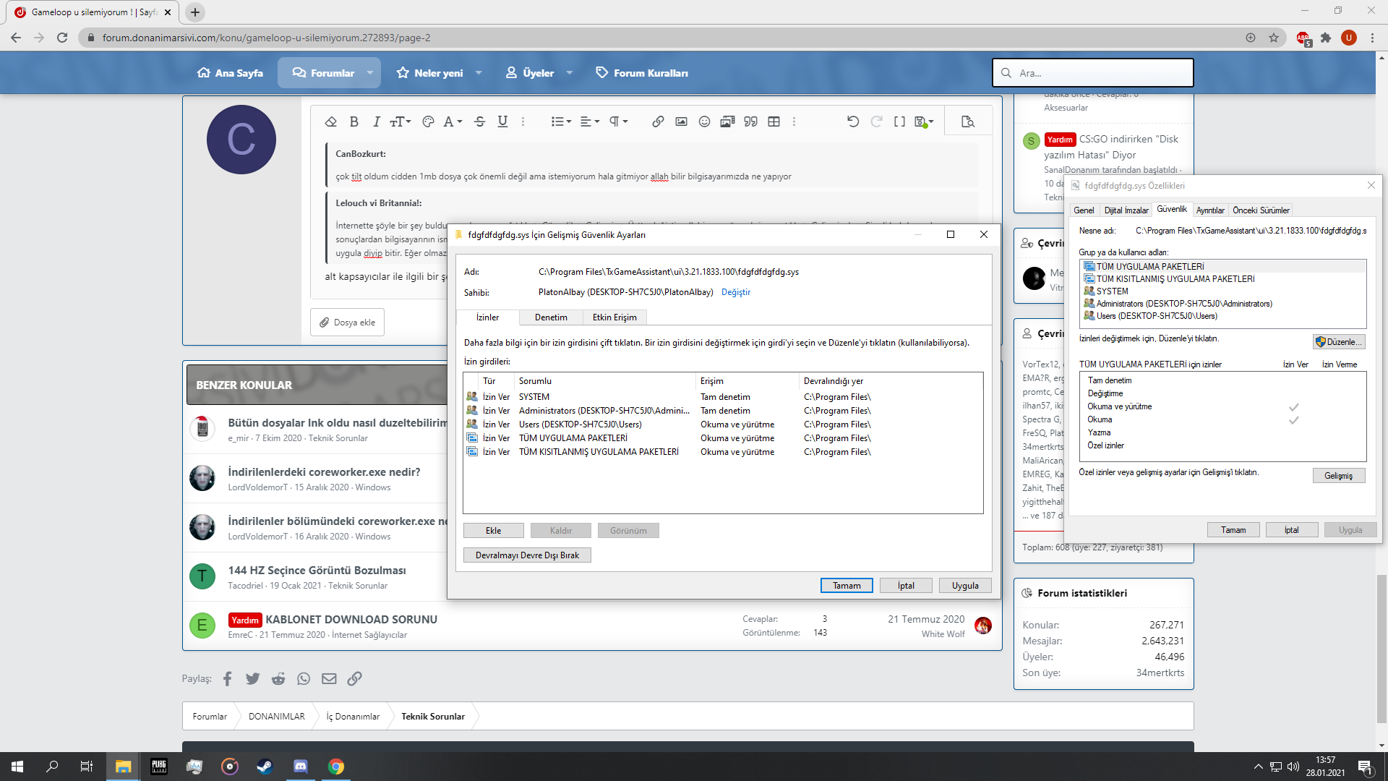Open Steam from the taskbar
1388x781 pixels.
click(x=265, y=767)
